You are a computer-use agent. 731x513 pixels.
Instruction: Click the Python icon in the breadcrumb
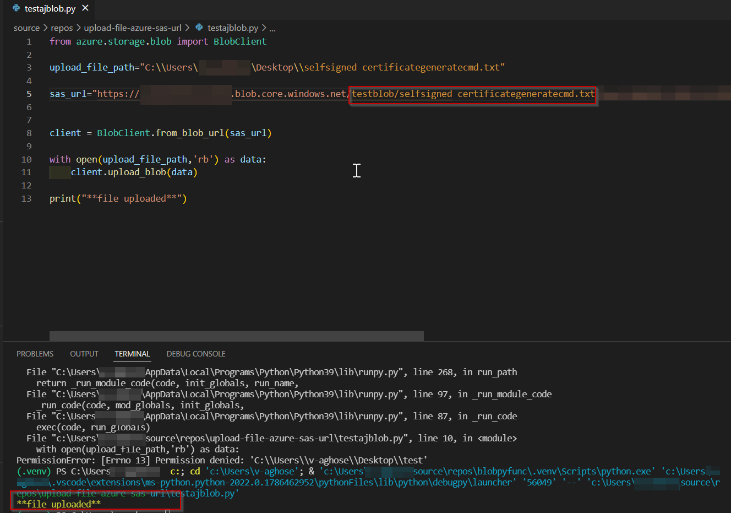tap(199, 28)
